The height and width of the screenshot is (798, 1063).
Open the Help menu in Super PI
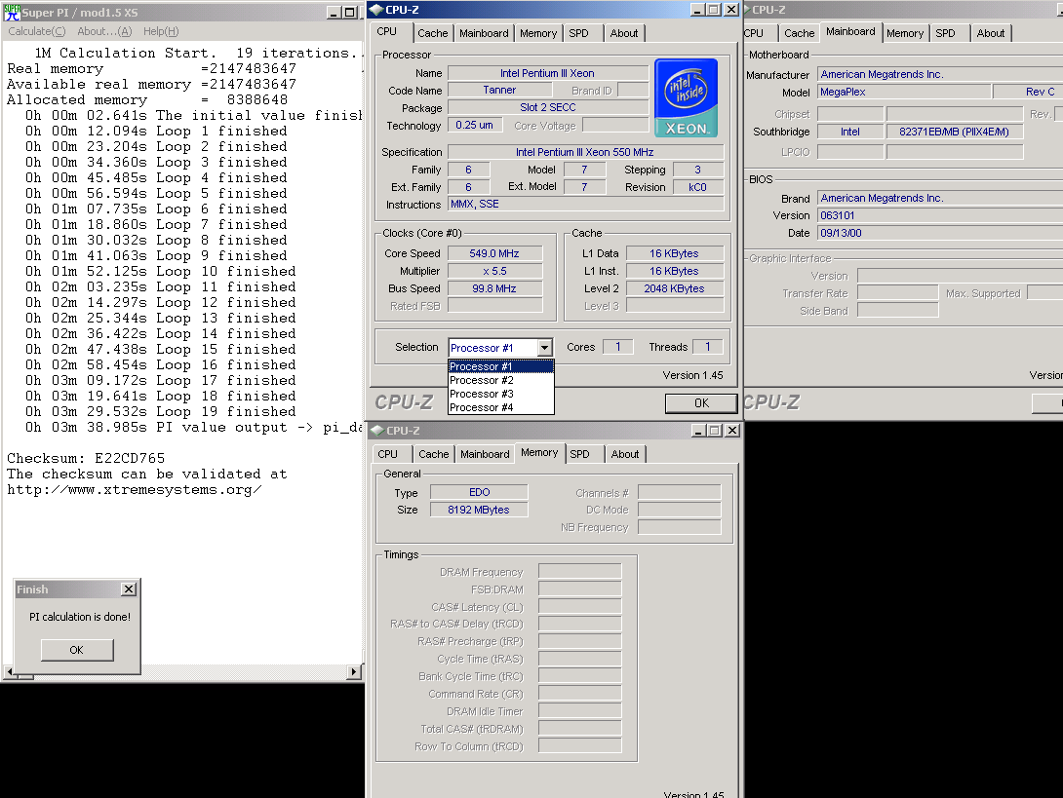(161, 31)
